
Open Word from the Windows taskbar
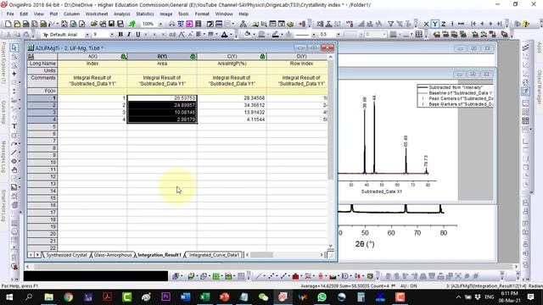pos(185,297)
